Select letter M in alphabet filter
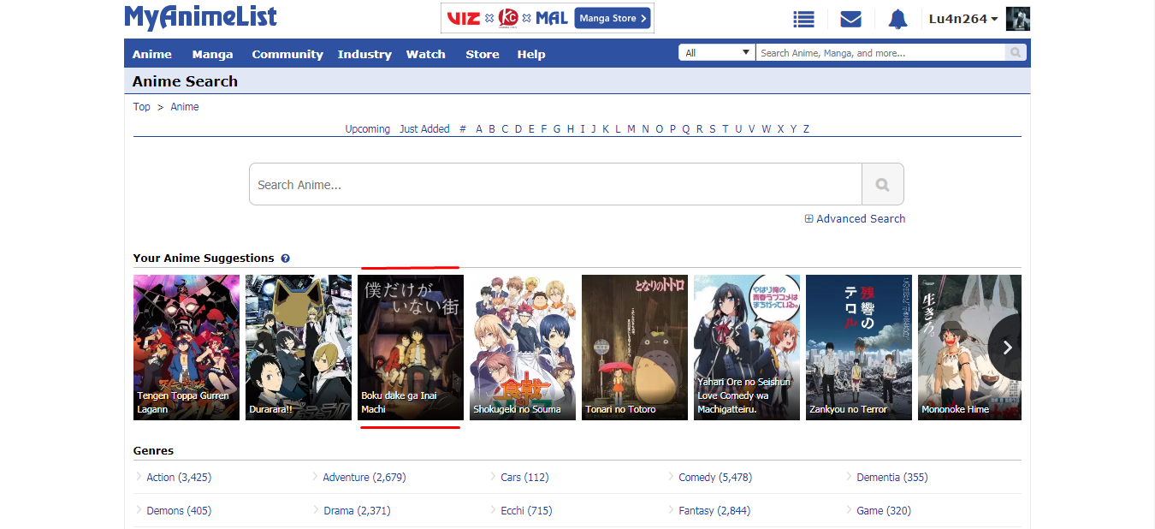 [631, 129]
